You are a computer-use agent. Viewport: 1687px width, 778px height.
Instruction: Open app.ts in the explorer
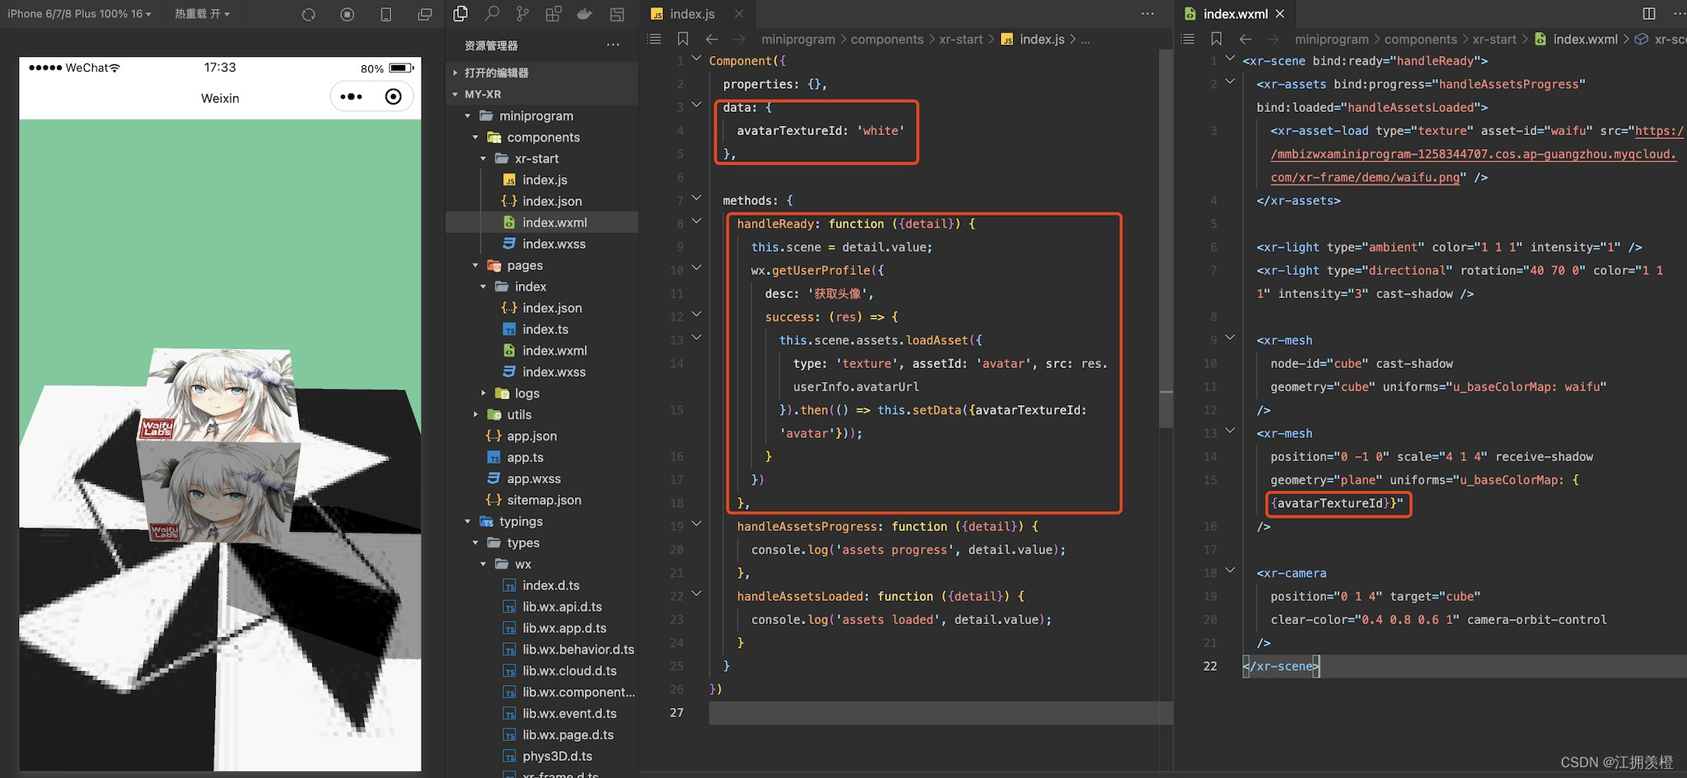[x=525, y=458]
